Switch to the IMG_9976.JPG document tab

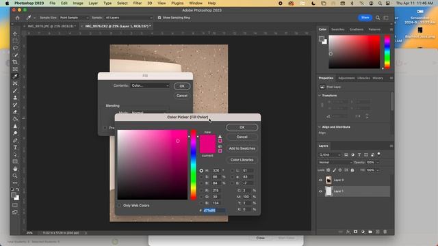(x=51, y=26)
